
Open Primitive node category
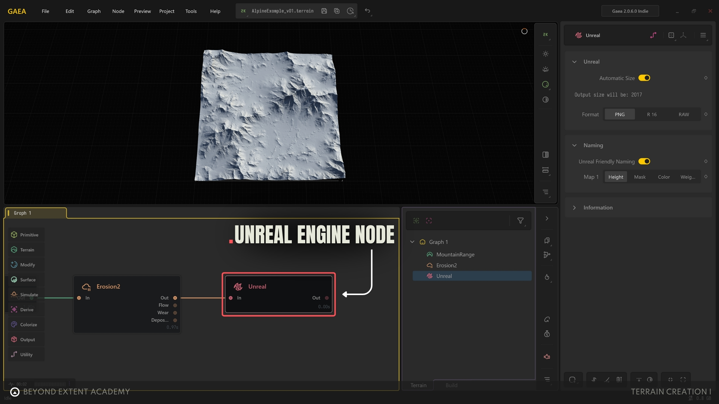[x=26, y=235]
